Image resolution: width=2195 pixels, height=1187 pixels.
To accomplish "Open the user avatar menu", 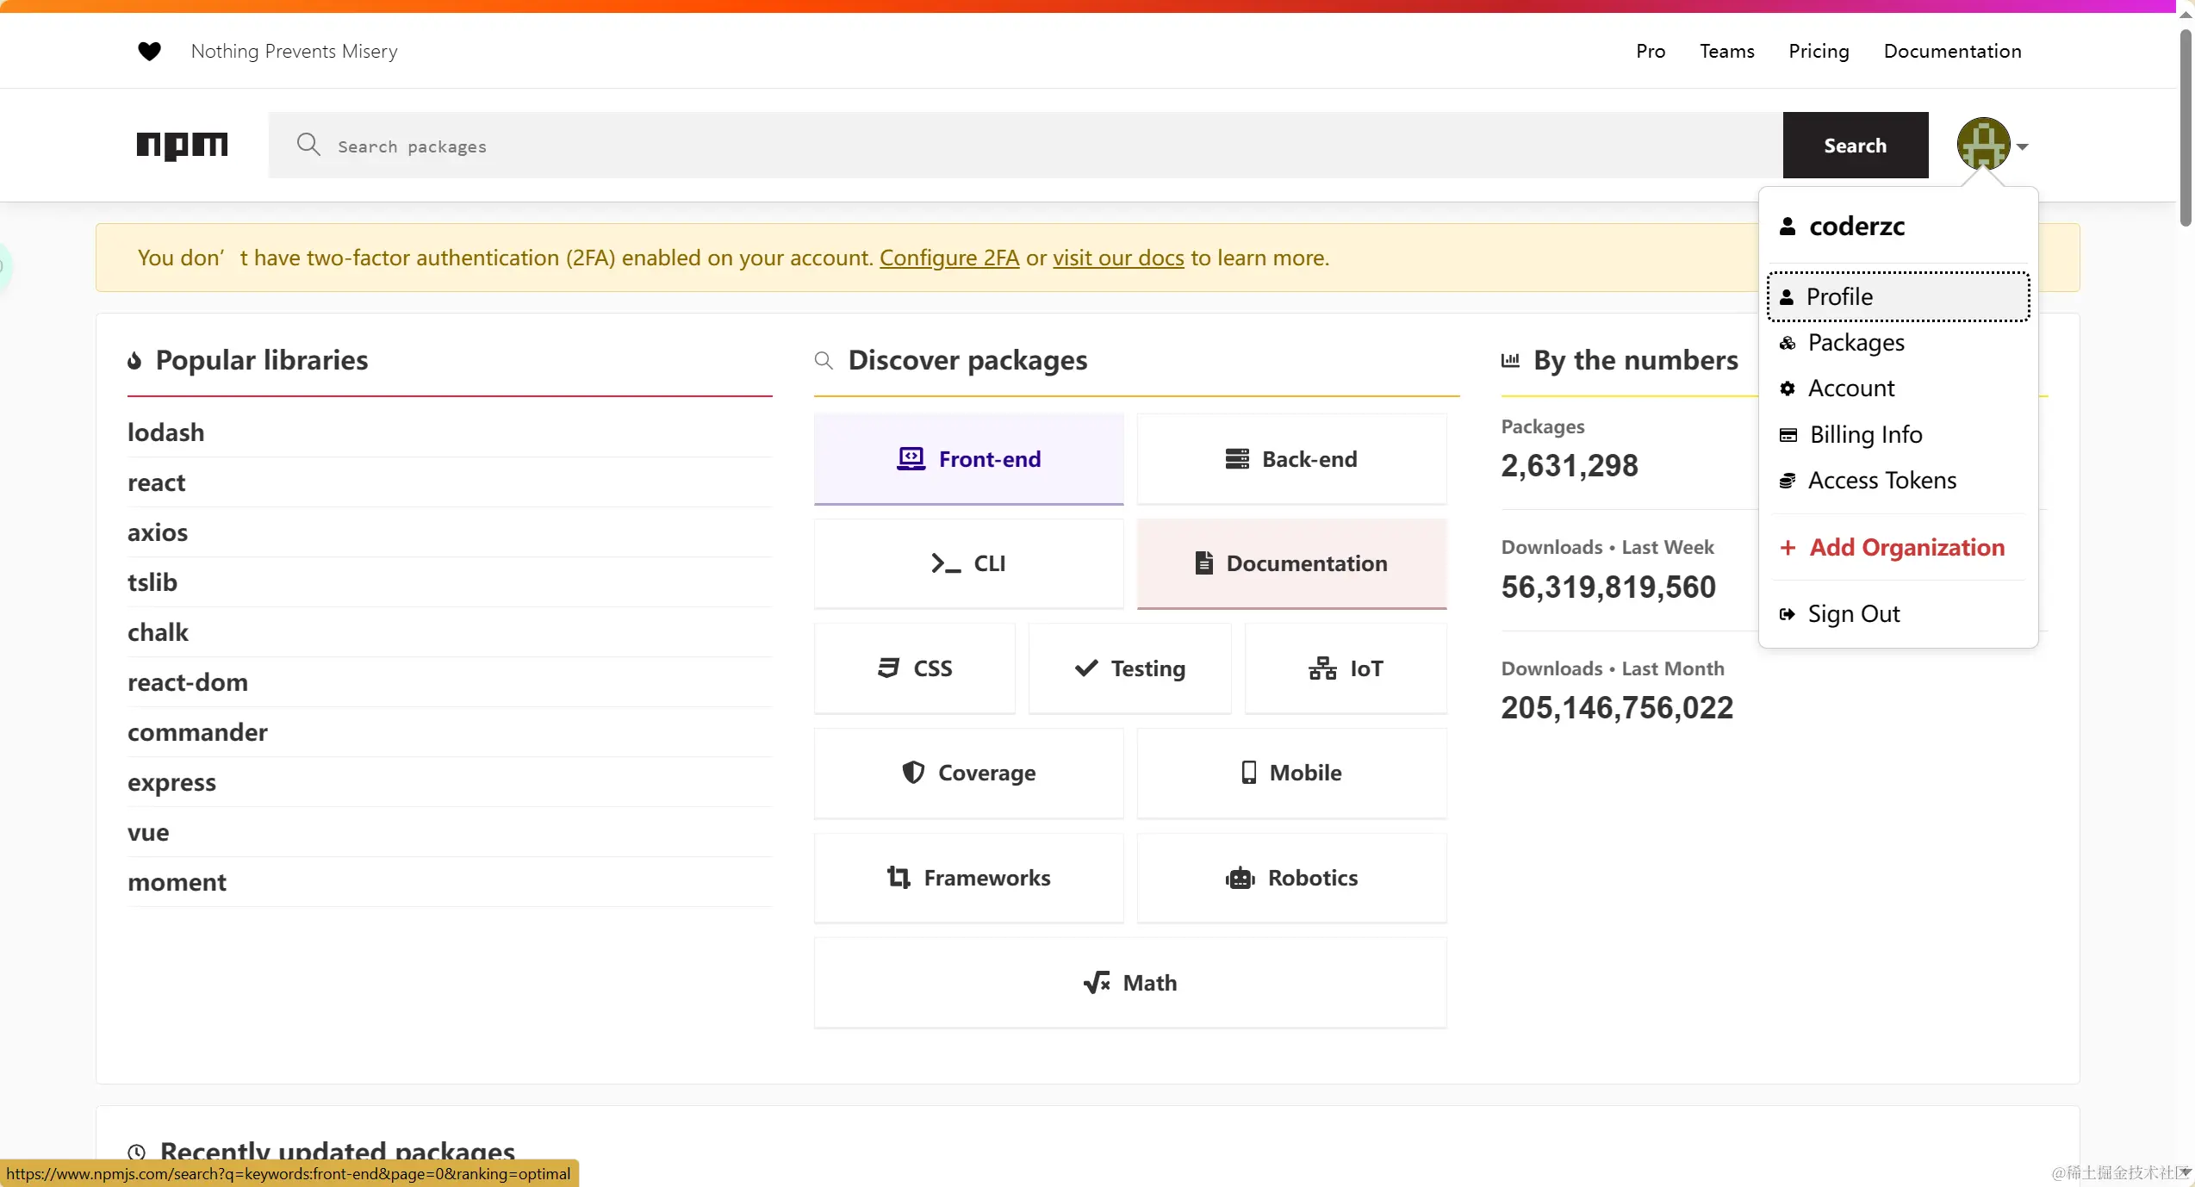I will (1982, 145).
